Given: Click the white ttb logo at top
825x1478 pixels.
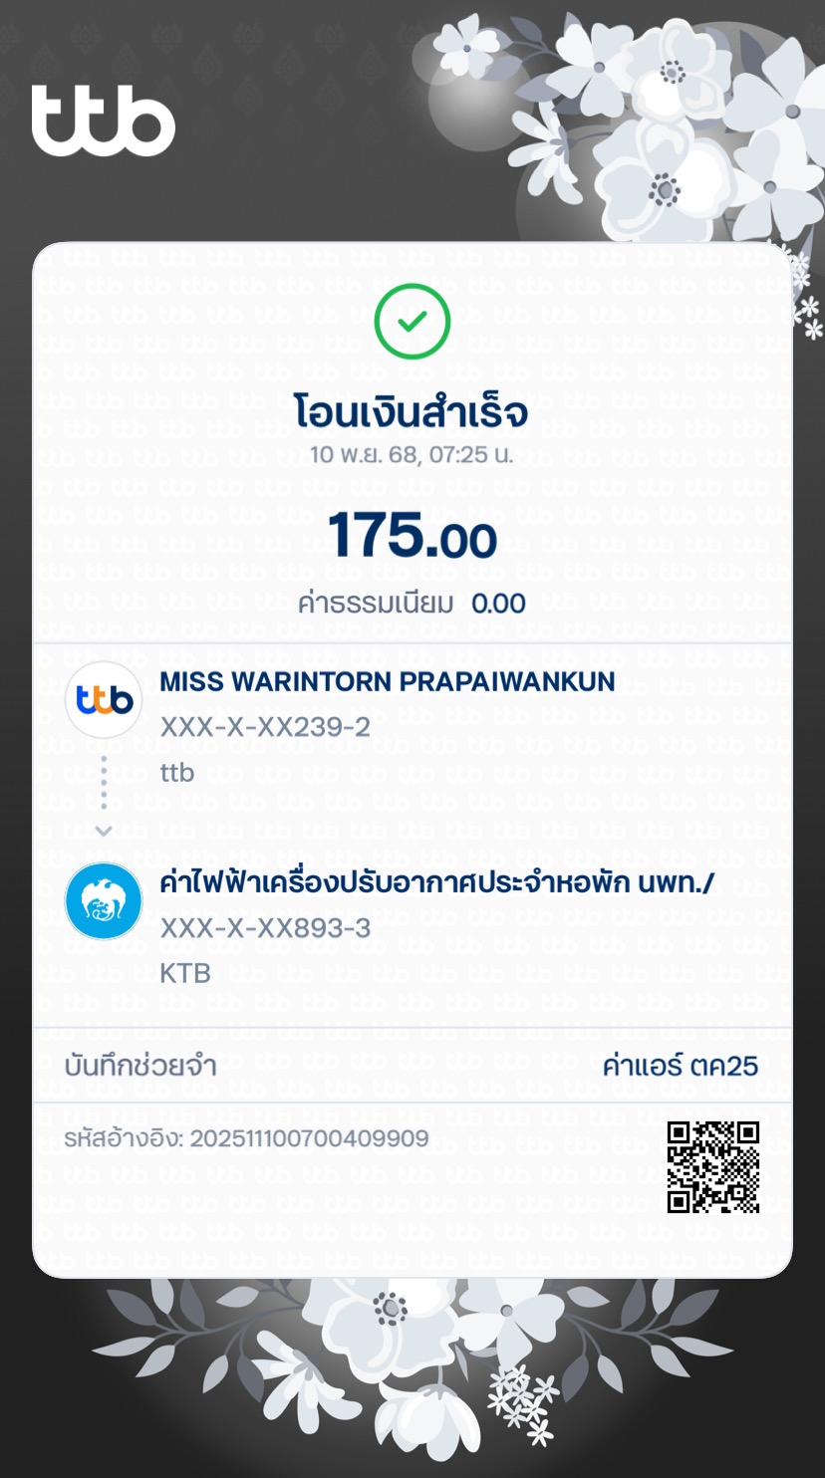Looking at the screenshot, I should click(104, 121).
